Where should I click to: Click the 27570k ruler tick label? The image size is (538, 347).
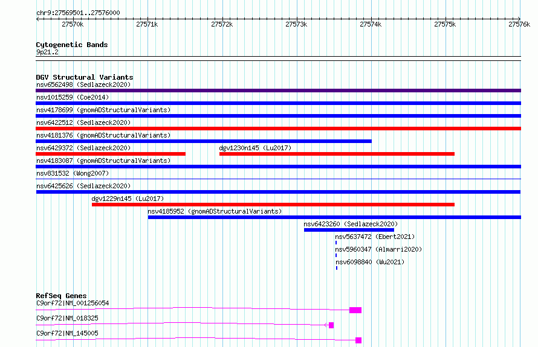click(73, 24)
